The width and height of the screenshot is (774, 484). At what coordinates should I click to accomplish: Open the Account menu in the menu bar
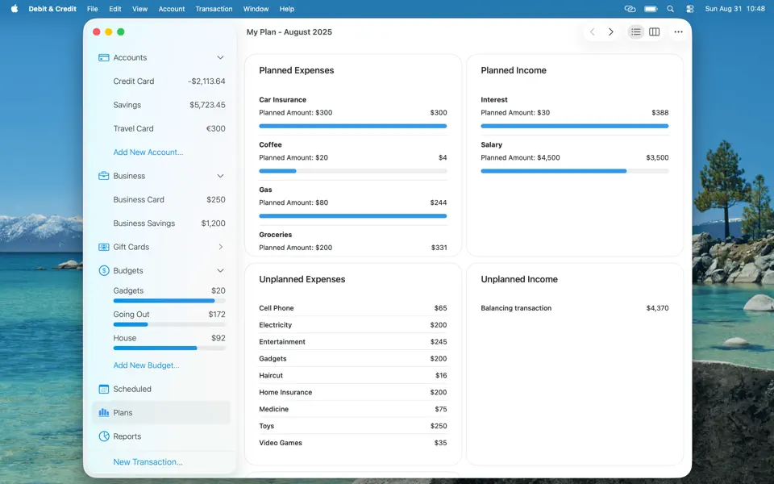[171, 9]
